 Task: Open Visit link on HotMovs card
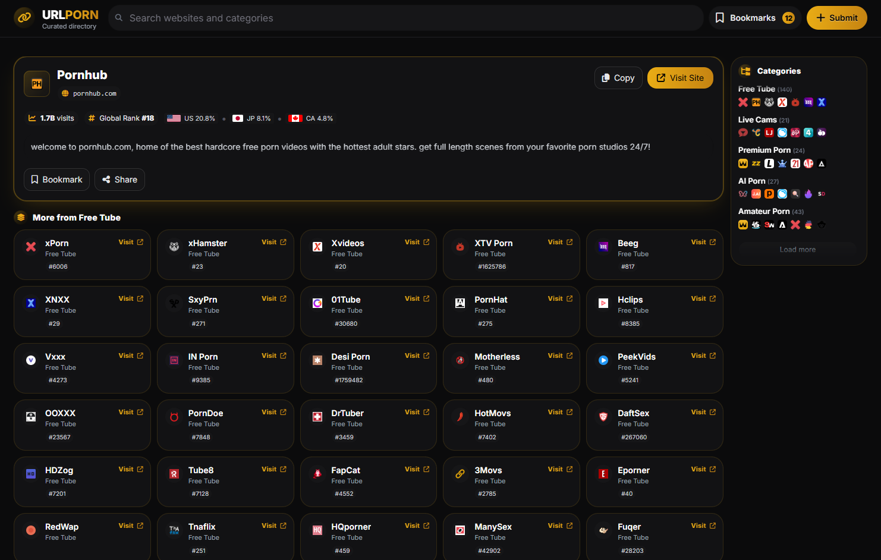coord(561,412)
